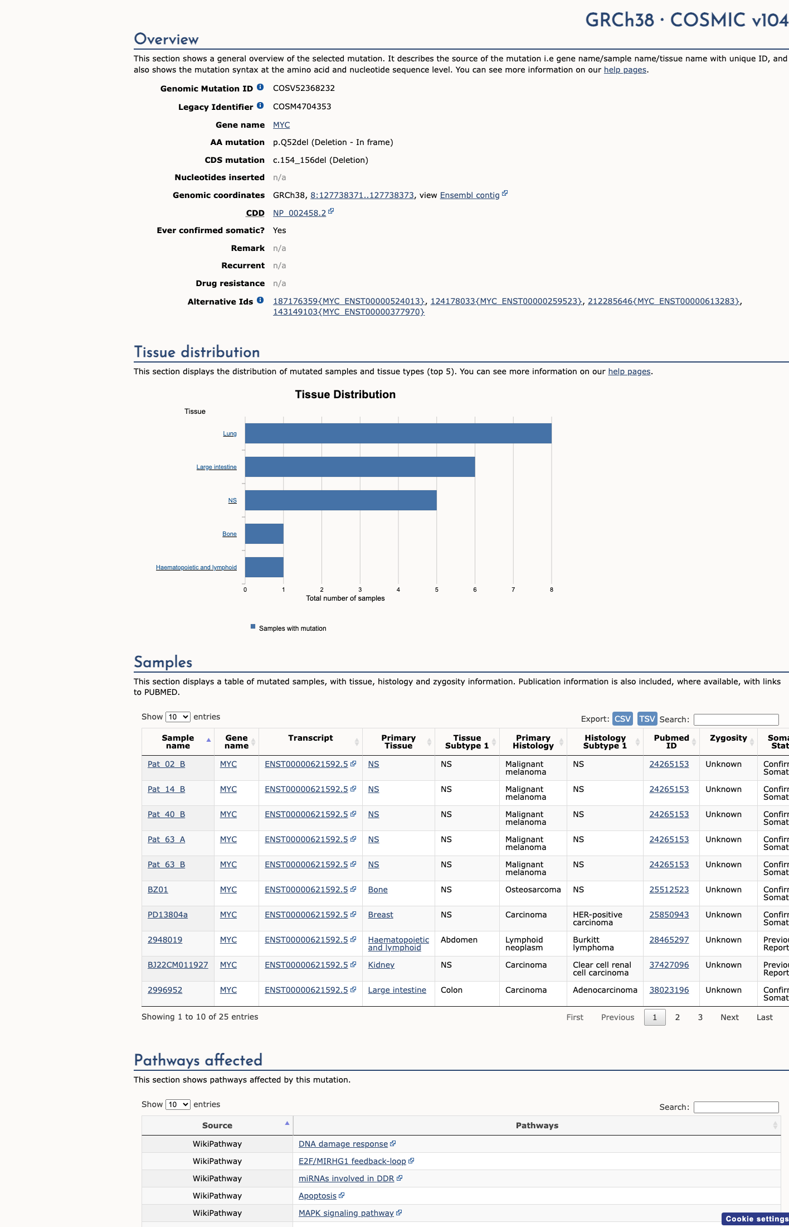This screenshot has width=789, height=1227.
Task: Go to page 3 of samples
Action: (700, 1017)
